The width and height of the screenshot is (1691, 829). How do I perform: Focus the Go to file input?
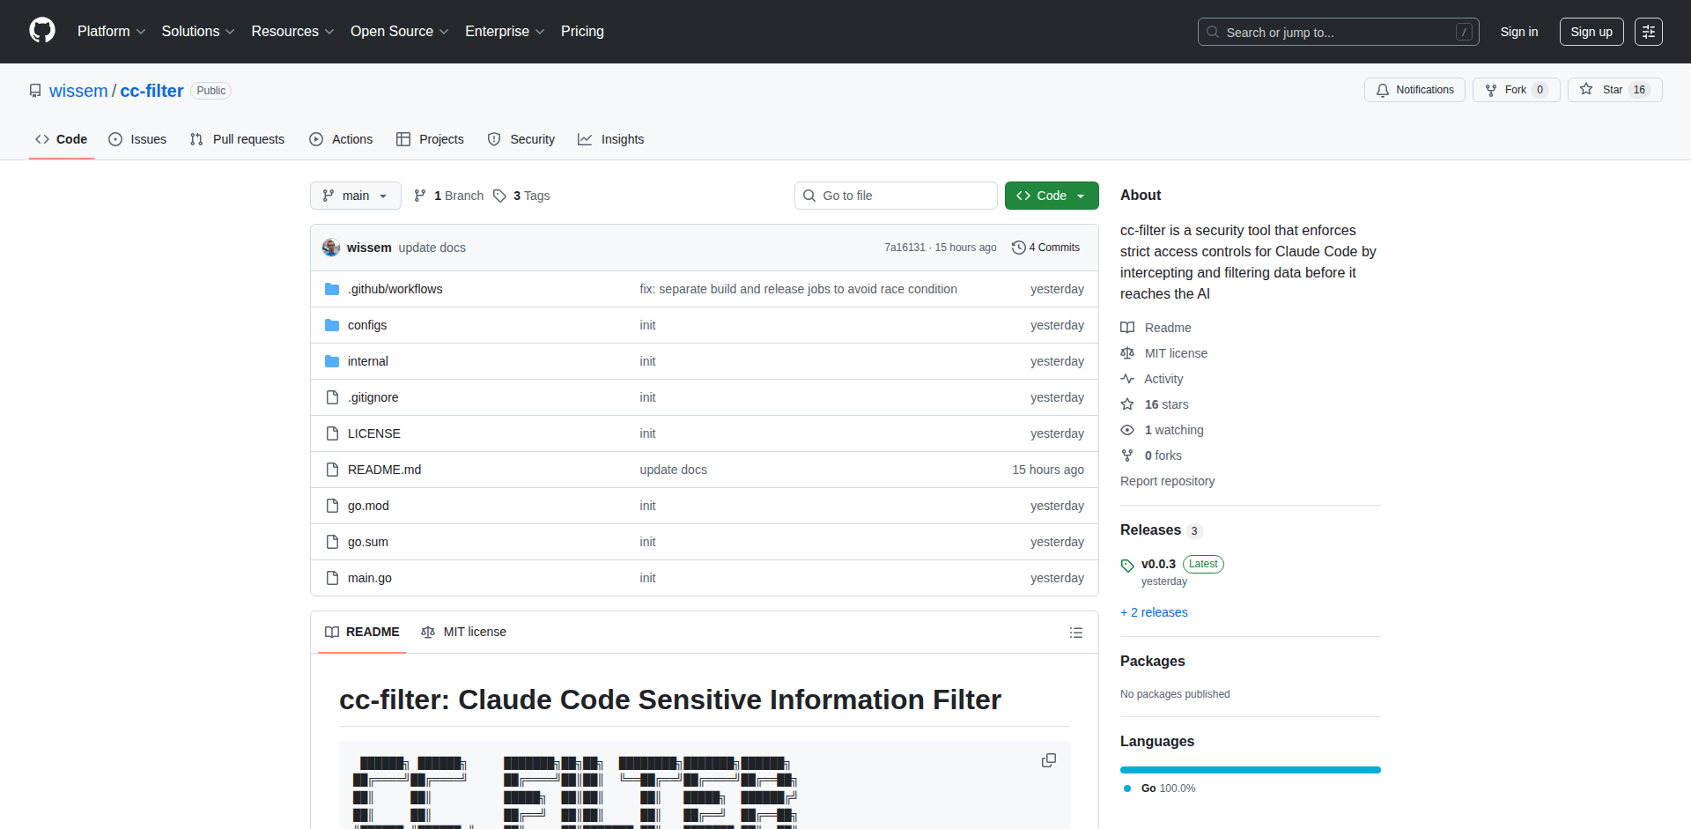point(896,196)
